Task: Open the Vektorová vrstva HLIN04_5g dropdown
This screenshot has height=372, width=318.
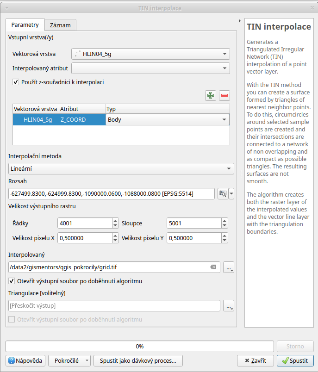Action: [x=150, y=54]
